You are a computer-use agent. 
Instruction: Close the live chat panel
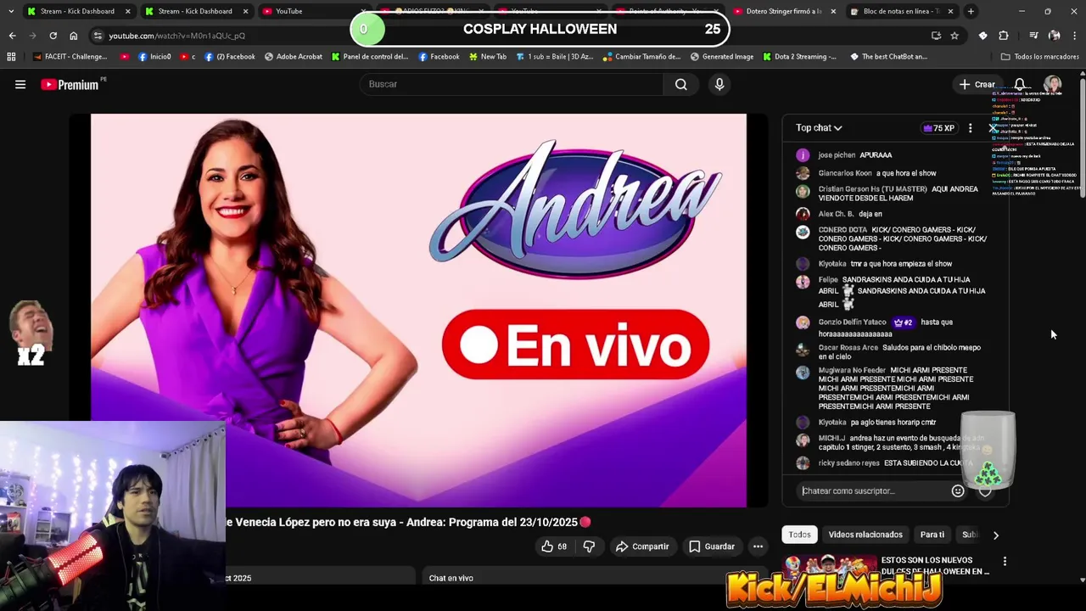coord(993,128)
